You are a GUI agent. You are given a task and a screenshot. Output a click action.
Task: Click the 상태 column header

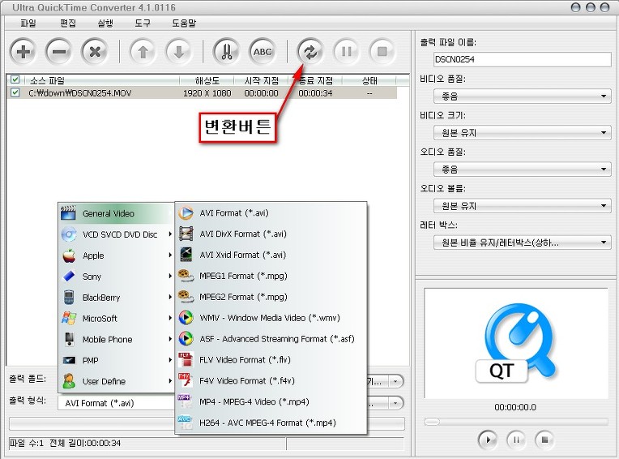pyautogui.click(x=369, y=80)
